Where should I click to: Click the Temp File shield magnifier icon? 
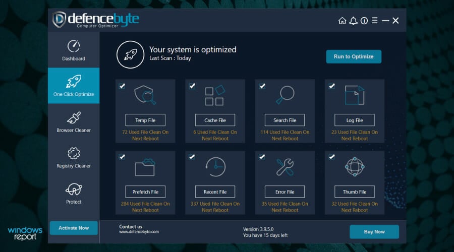coord(145,95)
